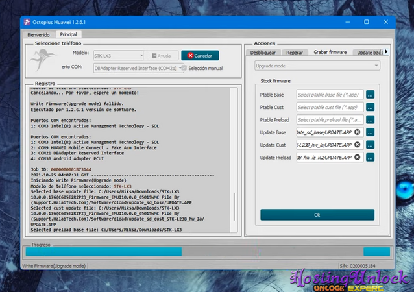Expand the Upgrade mode dropdown
Screen dimensions: 414x292
[316, 66]
